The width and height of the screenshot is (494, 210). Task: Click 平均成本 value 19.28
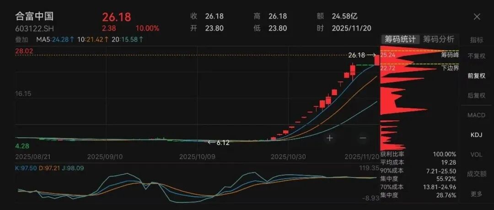[x=449, y=162]
